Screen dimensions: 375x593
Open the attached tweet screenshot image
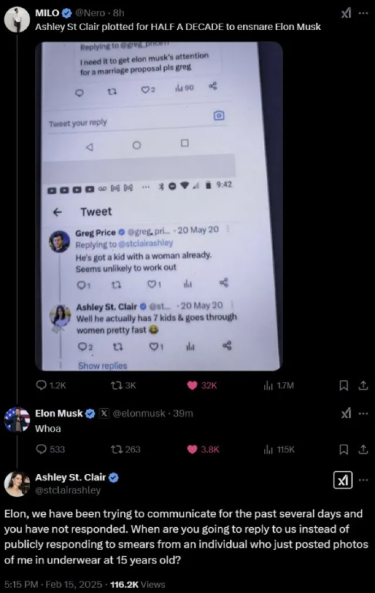coord(159,206)
